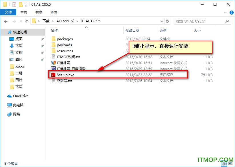Expand breadcrumb chevron after 下载
Screen dimensions: 235x167
(x=53, y=21)
